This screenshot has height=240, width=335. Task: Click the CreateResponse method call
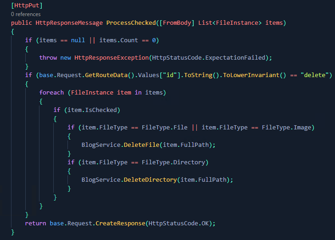[120, 223]
